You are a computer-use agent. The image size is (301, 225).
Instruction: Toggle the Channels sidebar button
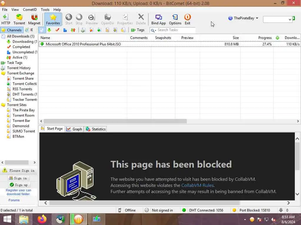12,30
